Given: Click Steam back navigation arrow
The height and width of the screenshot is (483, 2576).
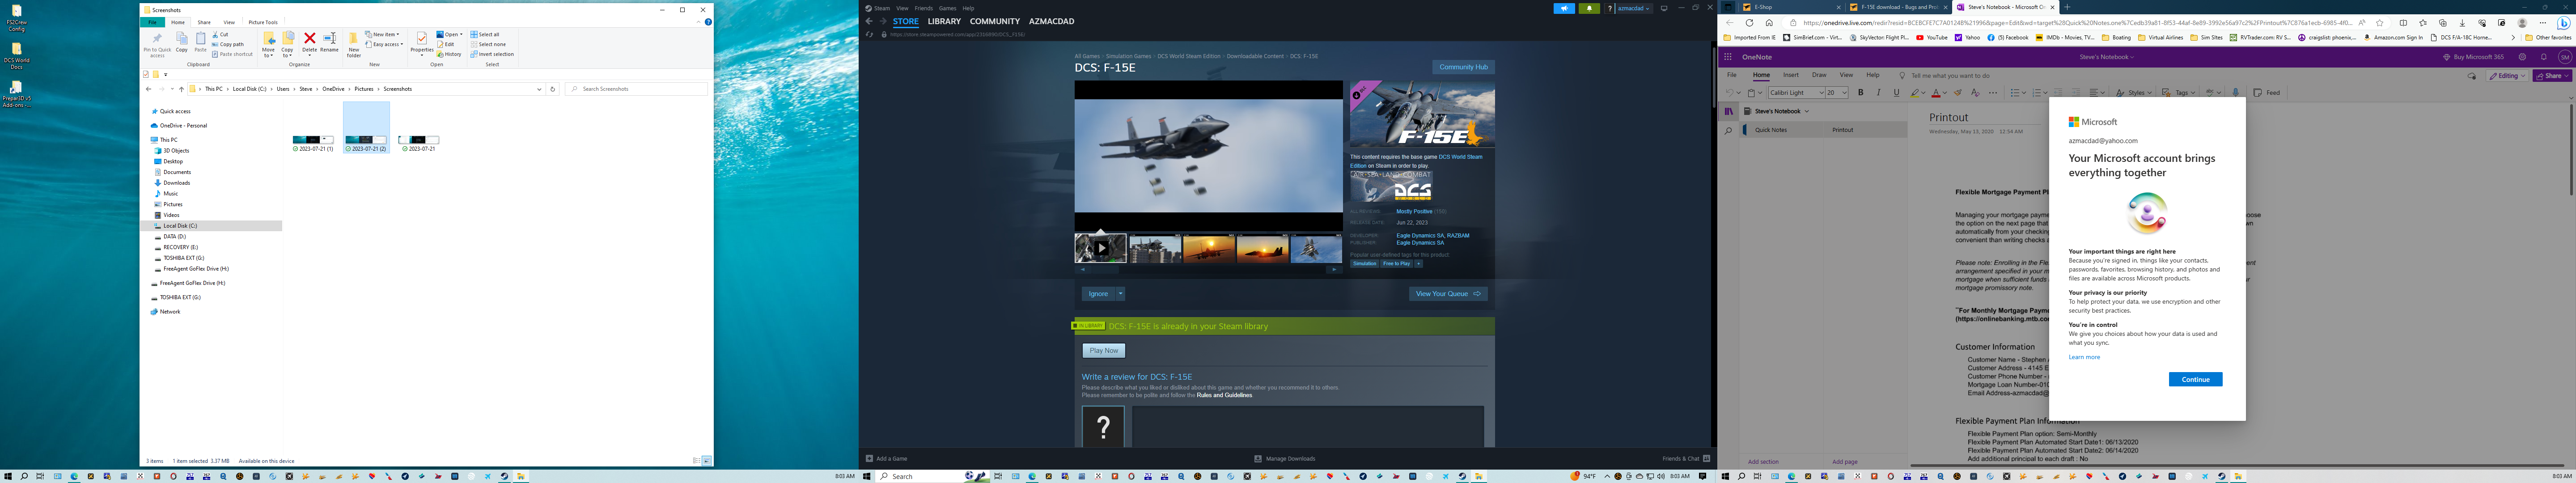Looking at the screenshot, I should click(x=869, y=21).
